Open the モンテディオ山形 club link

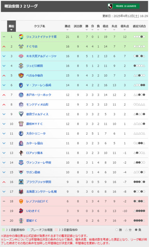(x=37, y=104)
